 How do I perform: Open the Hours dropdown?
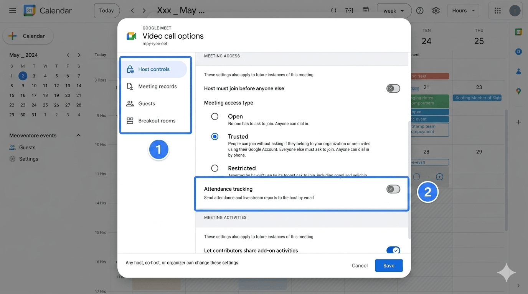pos(463,11)
